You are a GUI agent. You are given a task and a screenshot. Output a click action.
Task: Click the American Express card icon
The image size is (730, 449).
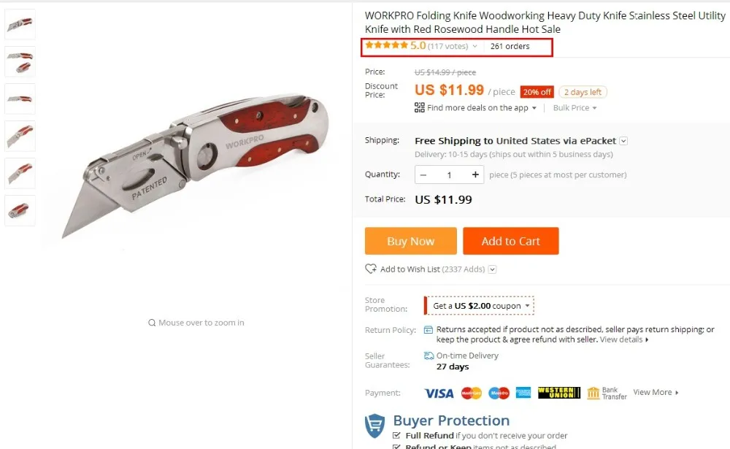click(523, 393)
